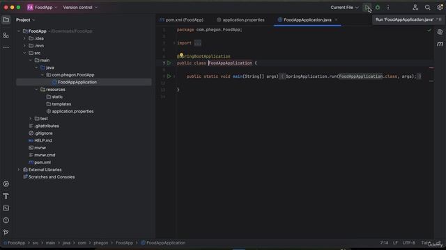Close the FoodAppApplication.java tab

click(336, 20)
